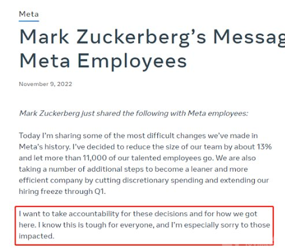Click the word "Employees" in the headline

[132, 62]
